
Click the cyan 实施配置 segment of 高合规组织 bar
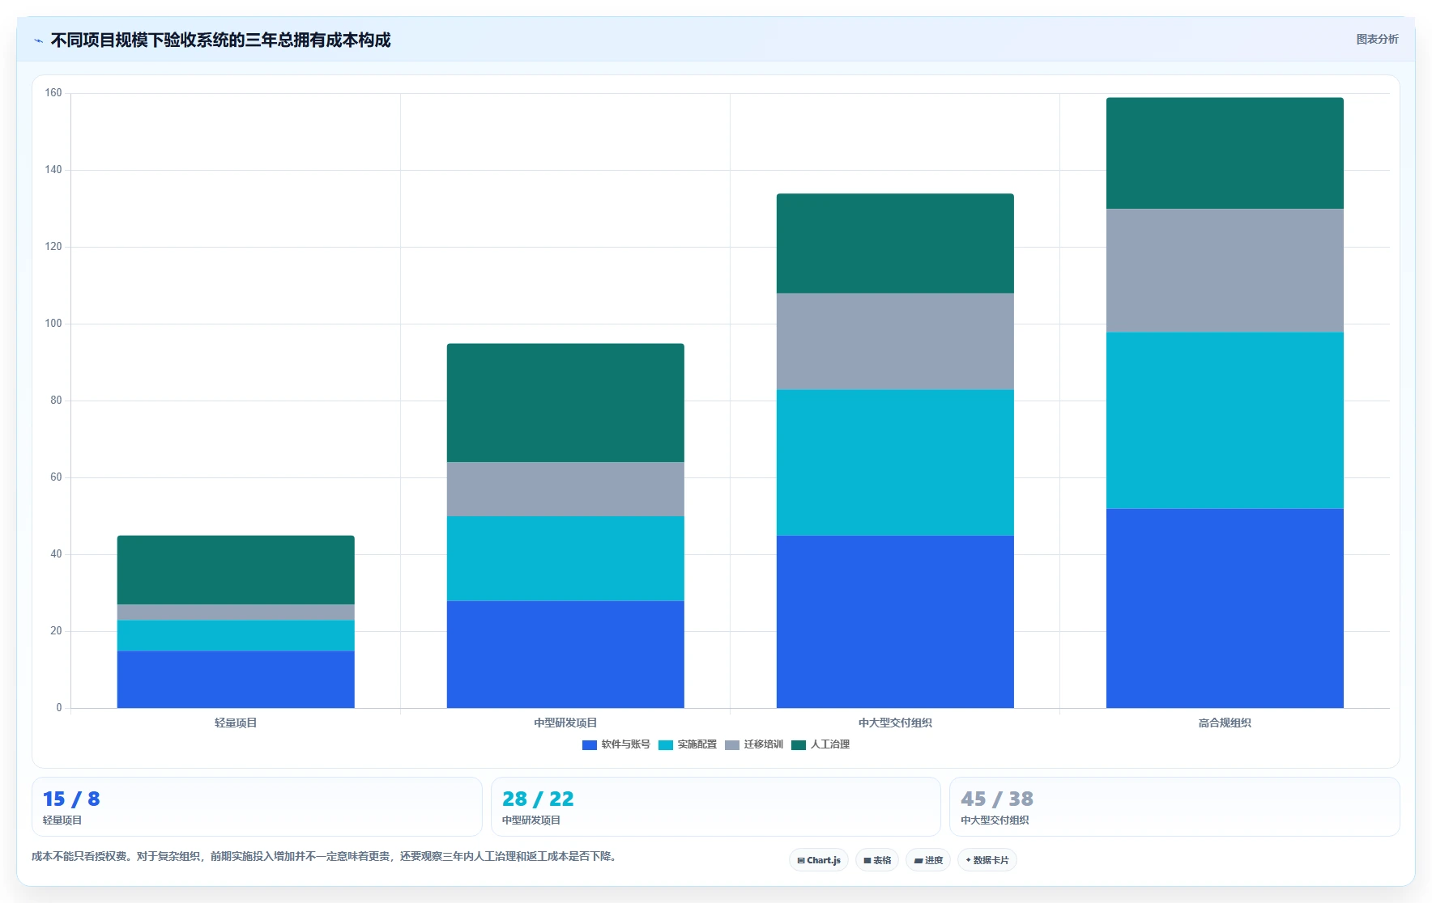[1225, 420]
